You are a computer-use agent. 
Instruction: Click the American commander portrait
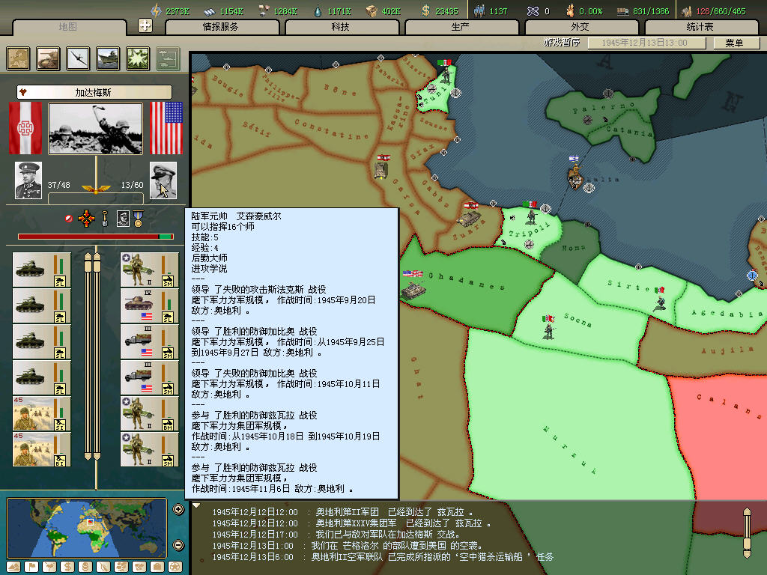coord(163,180)
